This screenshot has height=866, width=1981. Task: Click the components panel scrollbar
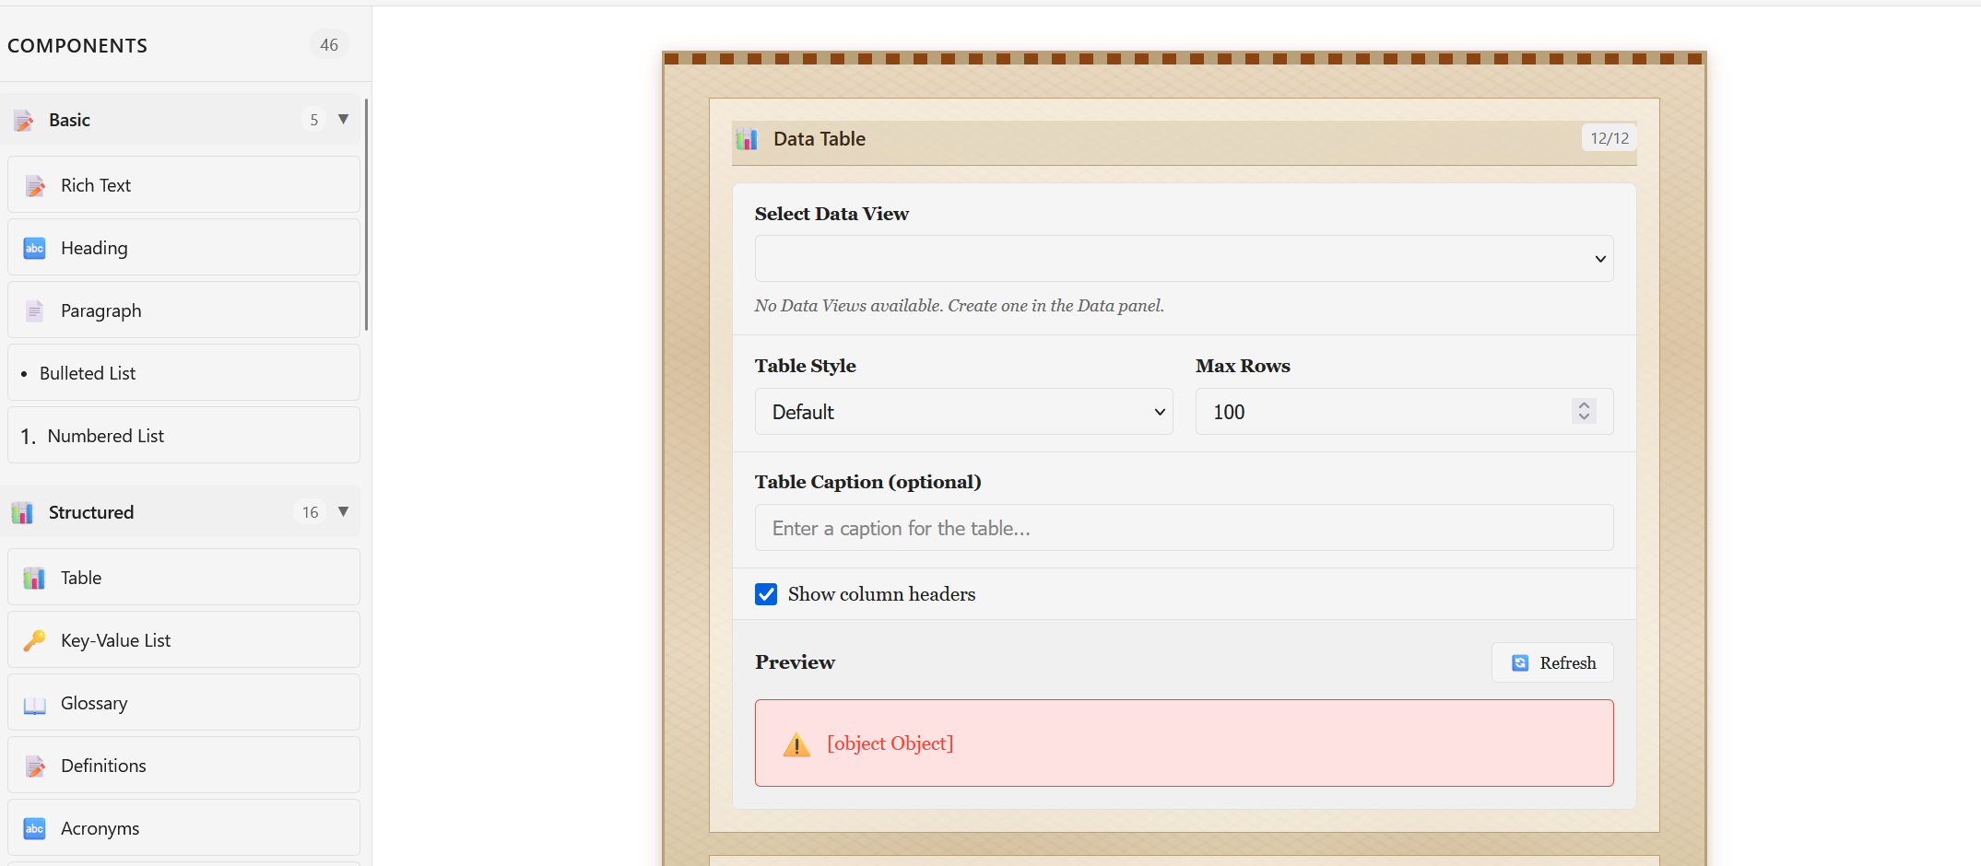366,215
